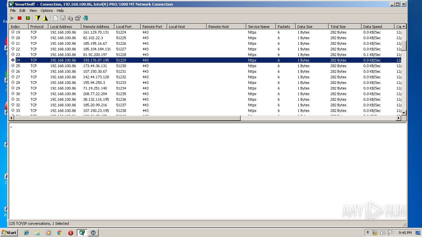
Task: Sort by the Service Name column header
Action: coord(261,27)
